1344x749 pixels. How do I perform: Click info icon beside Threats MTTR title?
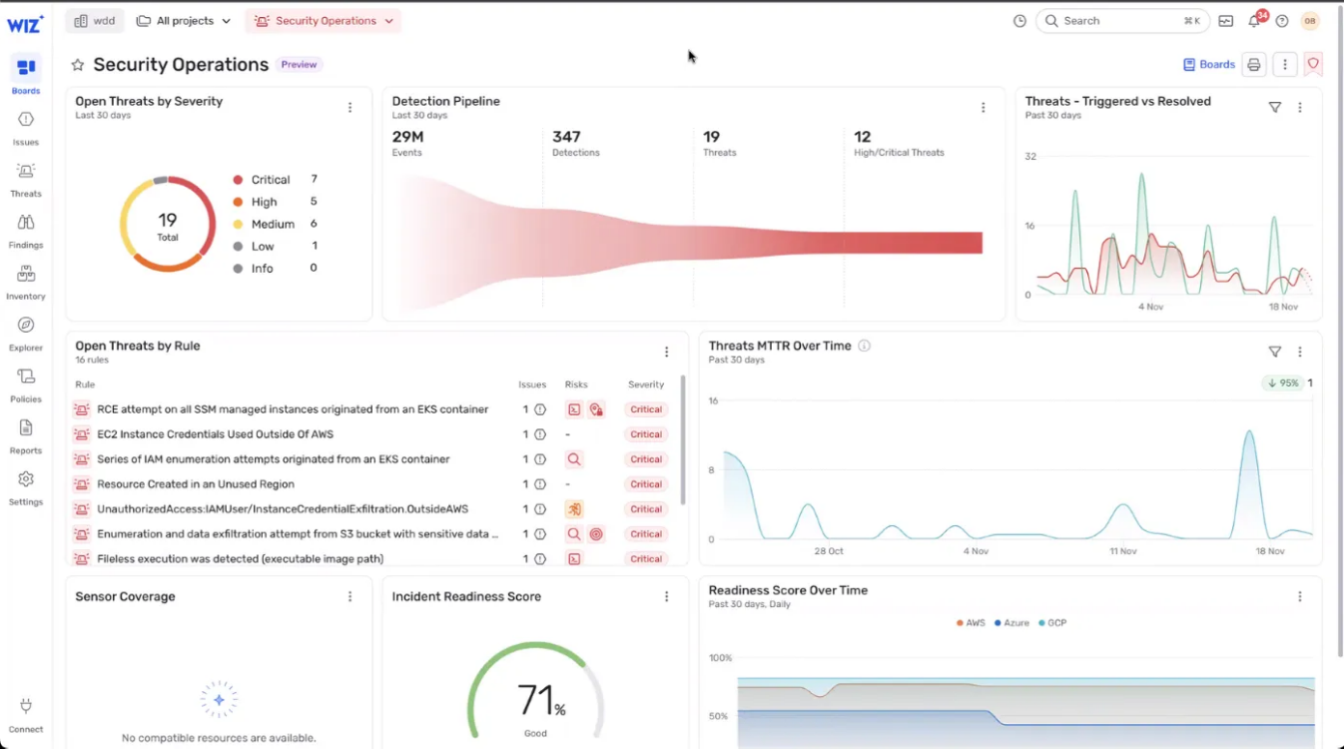pos(865,346)
